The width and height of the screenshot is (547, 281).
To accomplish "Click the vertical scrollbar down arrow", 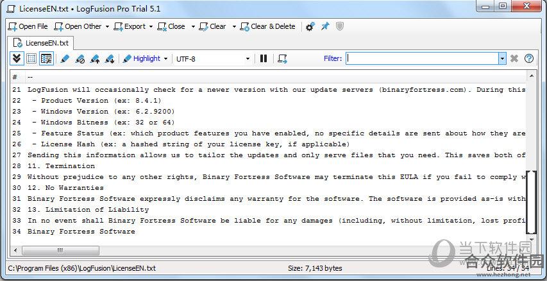I will [532, 239].
